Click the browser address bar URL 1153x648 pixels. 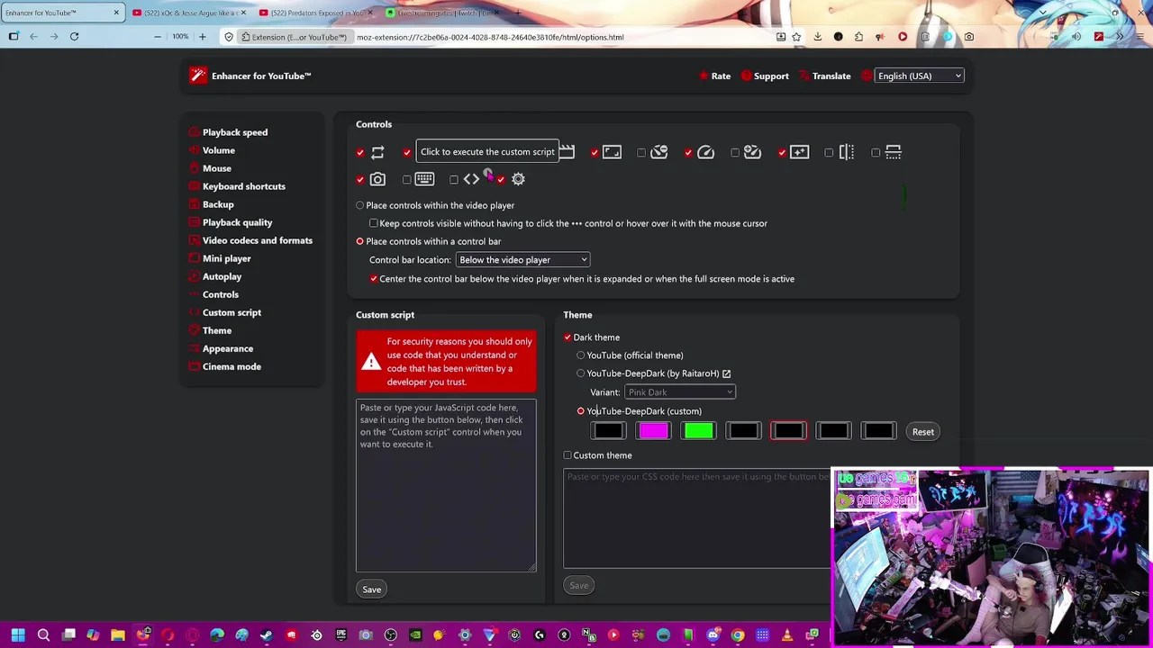tap(490, 37)
